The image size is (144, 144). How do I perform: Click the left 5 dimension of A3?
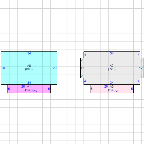pos(92,89)
